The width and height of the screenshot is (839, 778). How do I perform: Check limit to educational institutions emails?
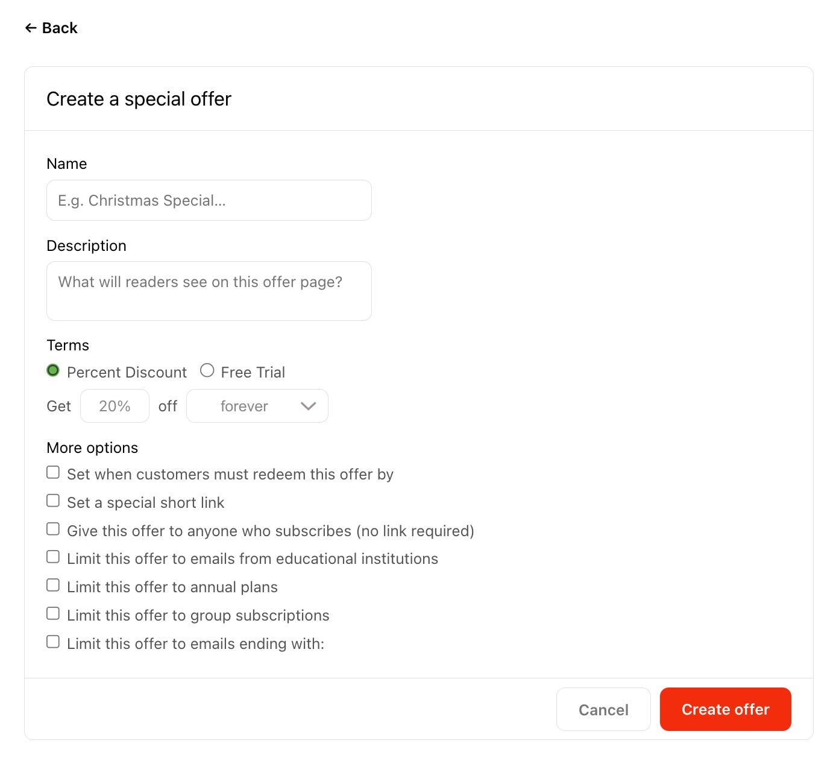coord(53,557)
